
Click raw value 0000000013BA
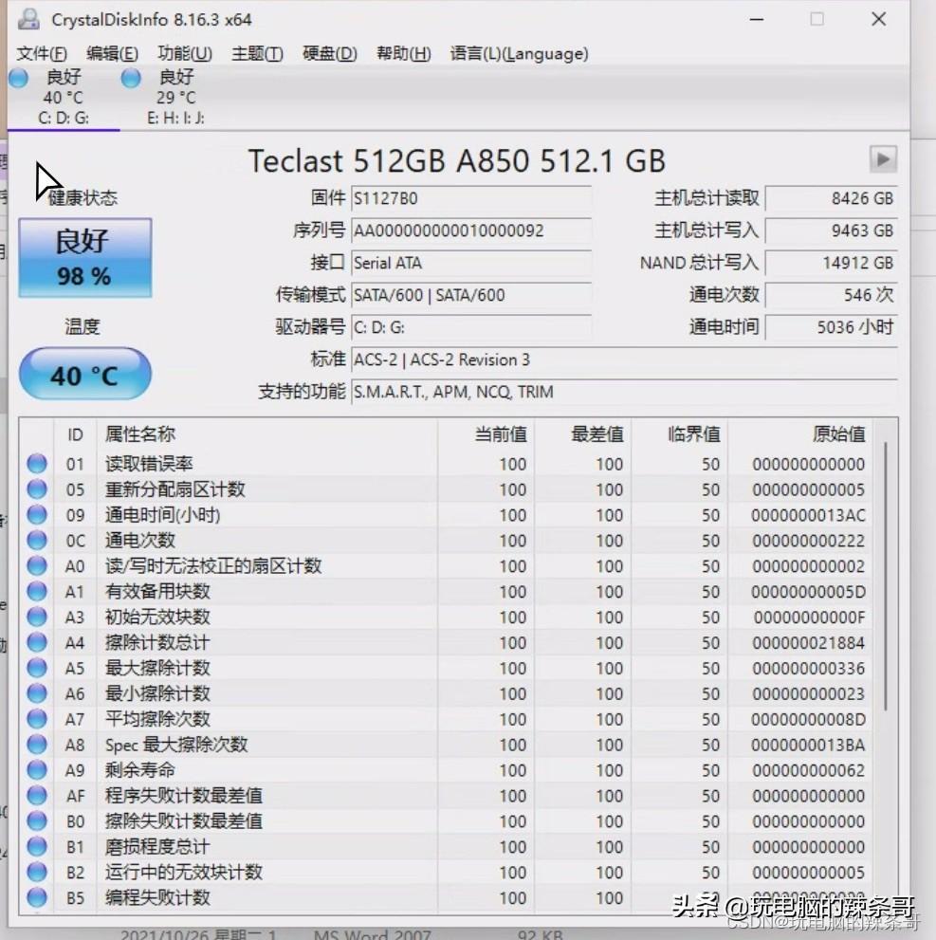(808, 745)
